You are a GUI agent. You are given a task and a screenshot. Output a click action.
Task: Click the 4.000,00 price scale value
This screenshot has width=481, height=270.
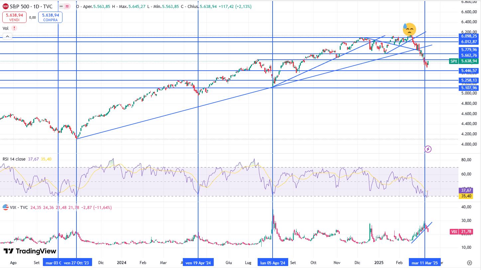point(469,144)
